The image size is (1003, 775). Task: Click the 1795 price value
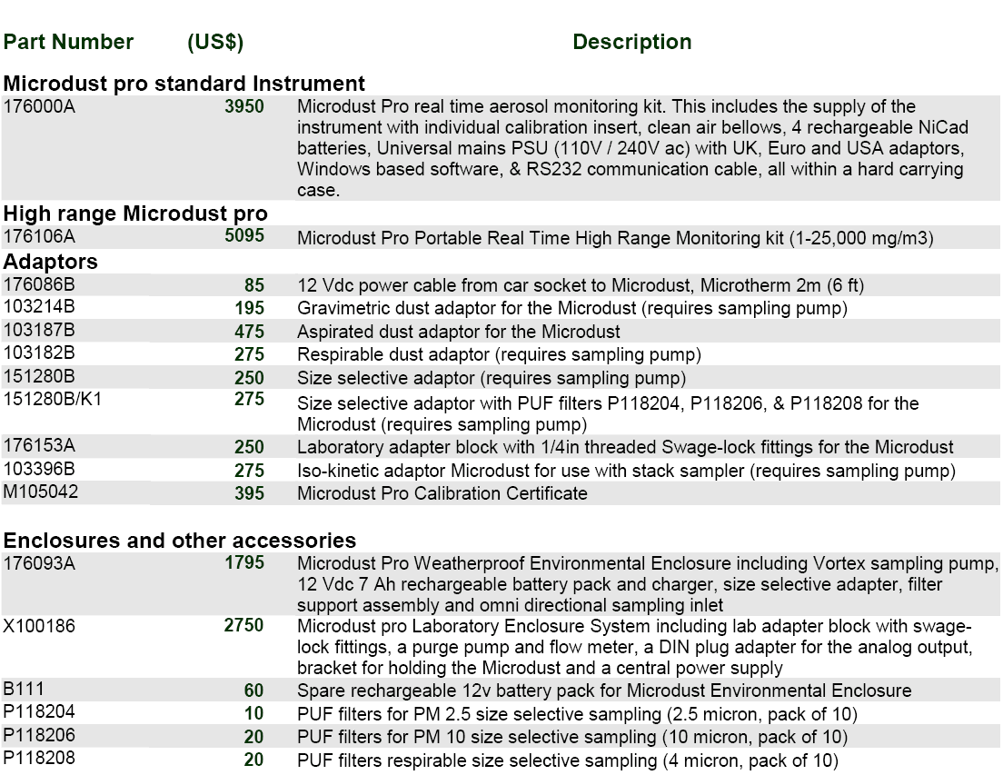click(244, 563)
